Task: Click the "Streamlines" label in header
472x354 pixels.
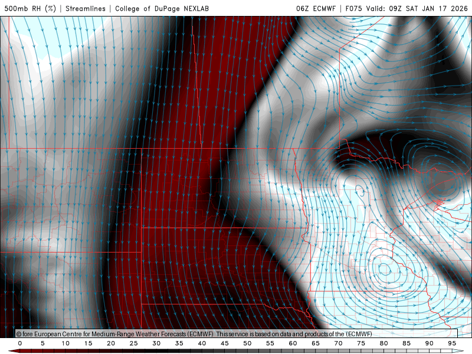Action: [x=86, y=8]
